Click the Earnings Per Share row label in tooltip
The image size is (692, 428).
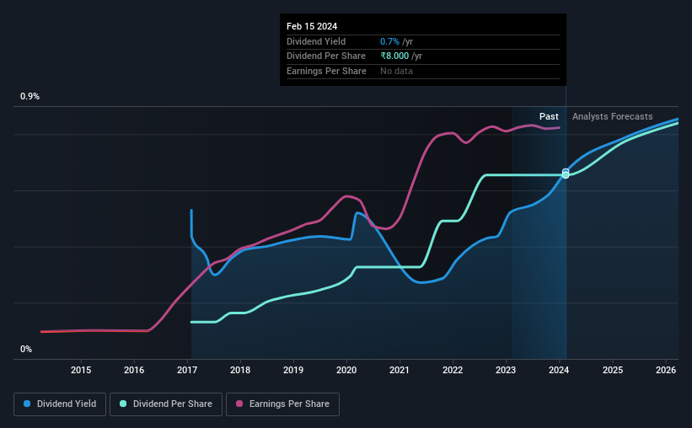pyautogui.click(x=326, y=71)
